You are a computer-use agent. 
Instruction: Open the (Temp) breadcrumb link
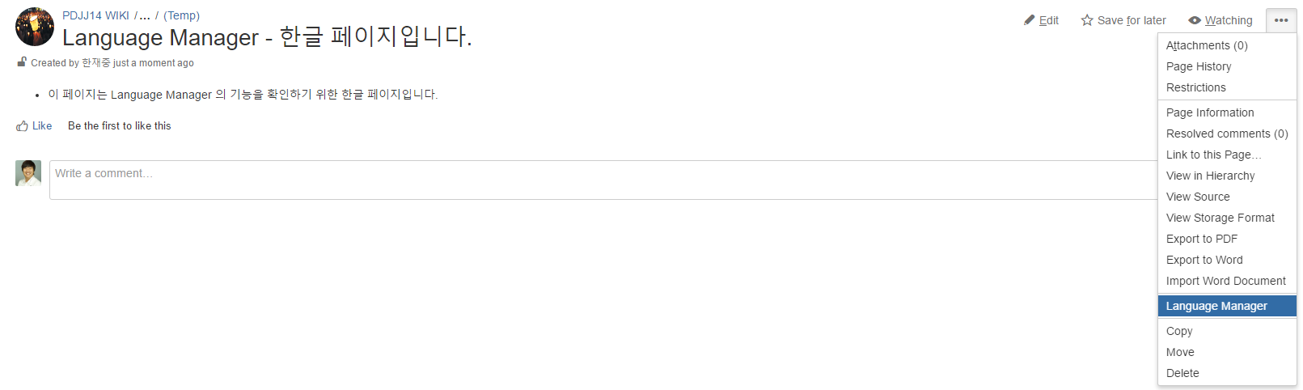tap(181, 15)
